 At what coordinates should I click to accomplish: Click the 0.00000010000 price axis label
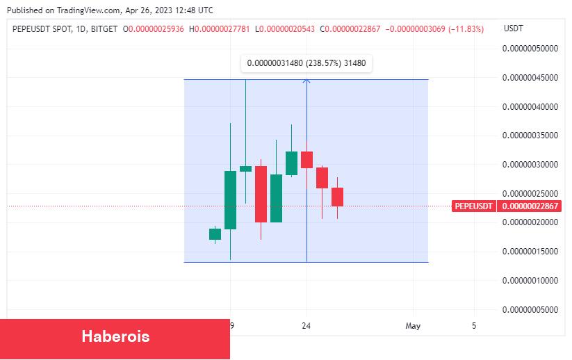[530, 281]
